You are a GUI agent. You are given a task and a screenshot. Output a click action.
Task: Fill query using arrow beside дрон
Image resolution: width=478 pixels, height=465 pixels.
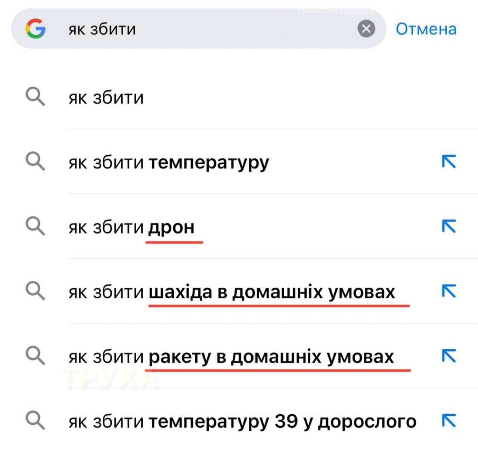(448, 226)
